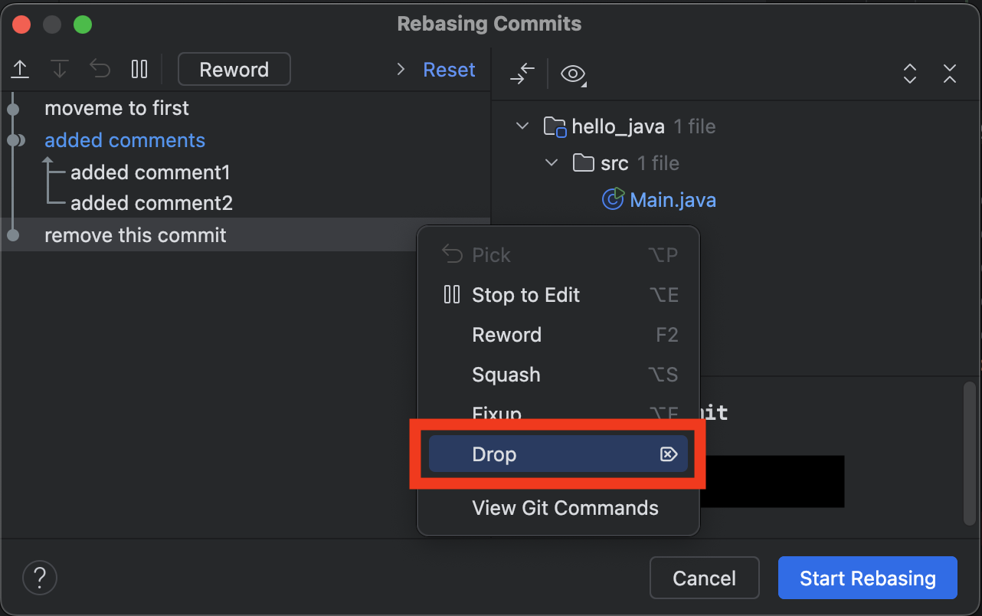
Task: Click the move commit down arrow icon
Action: pos(60,70)
